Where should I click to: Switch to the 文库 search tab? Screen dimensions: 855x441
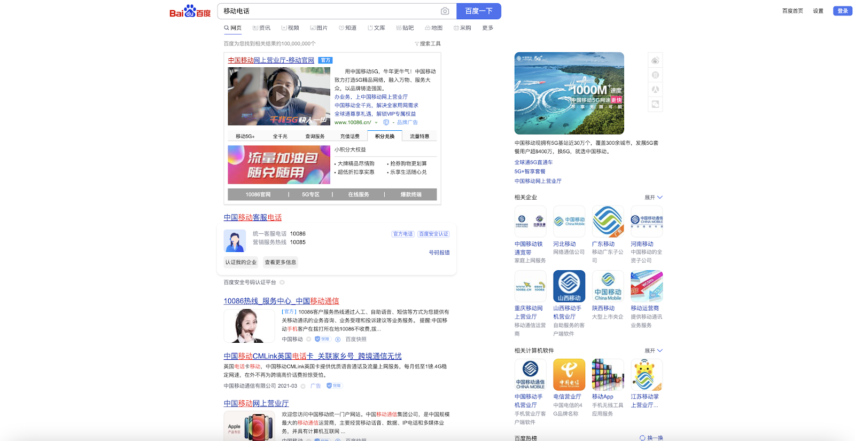click(376, 28)
